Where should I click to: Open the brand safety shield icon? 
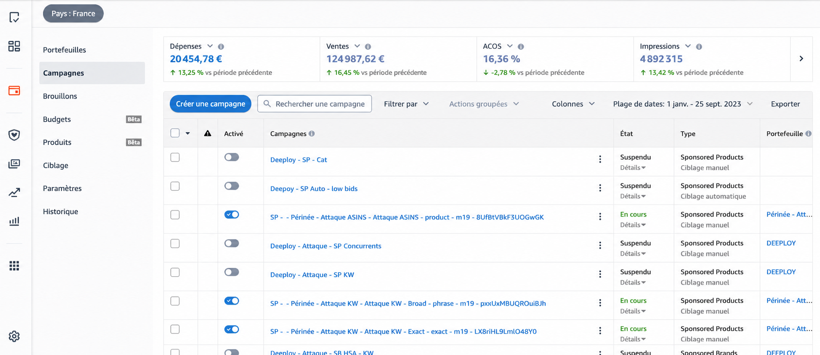point(14,135)
